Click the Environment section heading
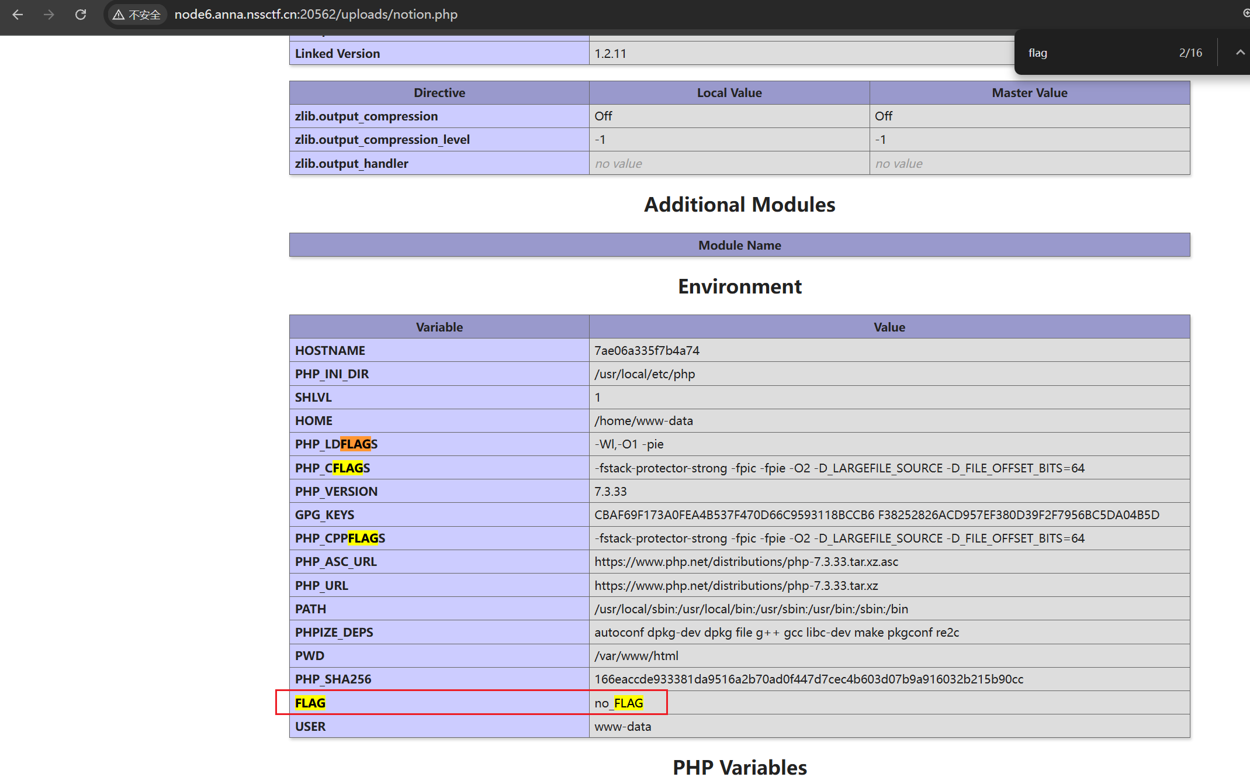The width and height of the screenshot is (1250, 777). [739, 286]
